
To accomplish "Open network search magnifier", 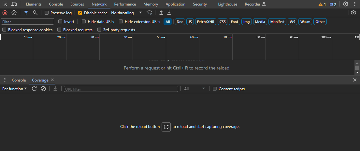I will click(35, 13).
